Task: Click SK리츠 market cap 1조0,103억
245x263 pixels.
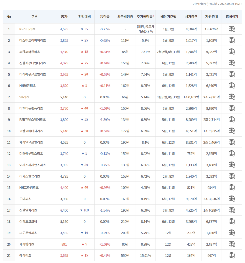Action: coord(191,97)
